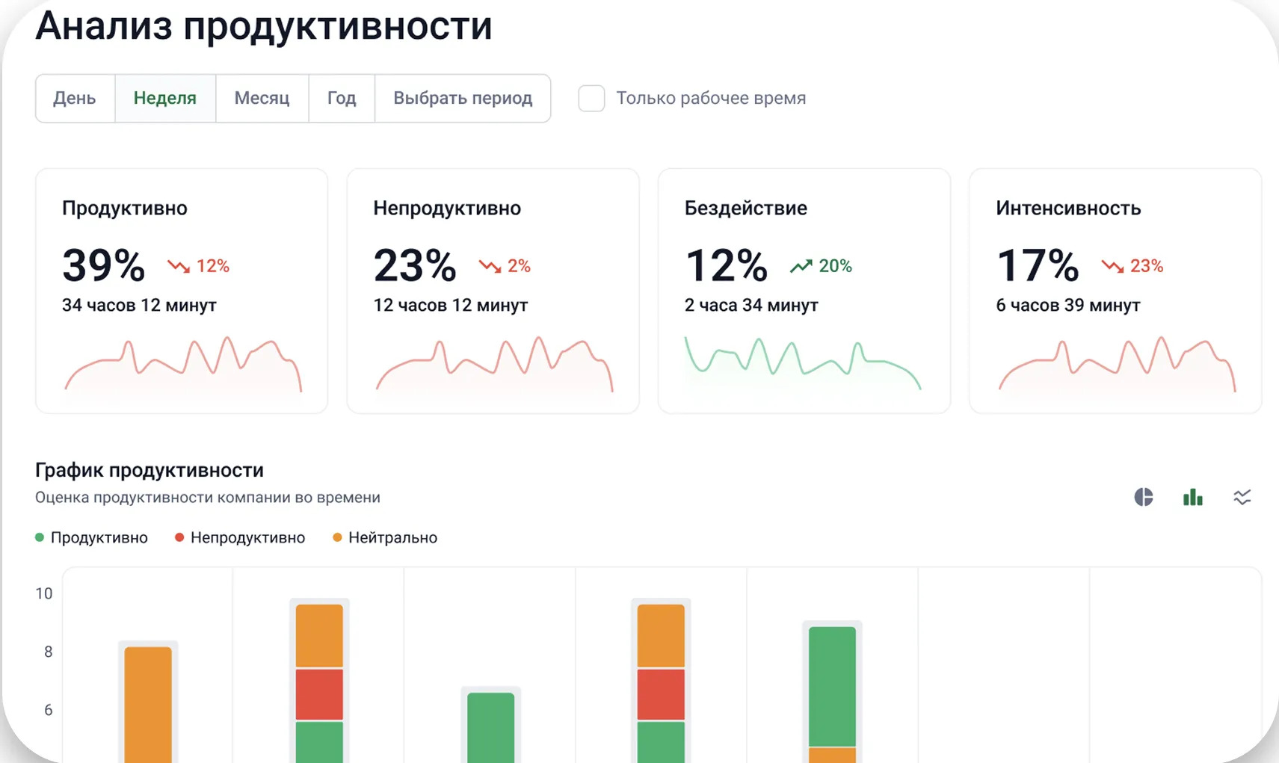Toggle the Продуктивно legend item

(91, 537)
